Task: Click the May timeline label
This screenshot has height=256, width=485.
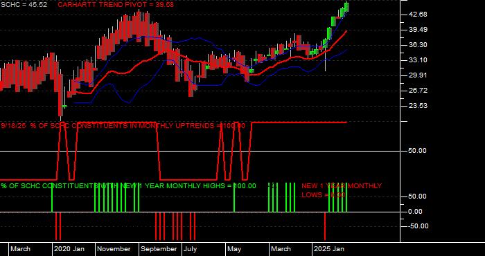Action: click(x=234, y=249)
